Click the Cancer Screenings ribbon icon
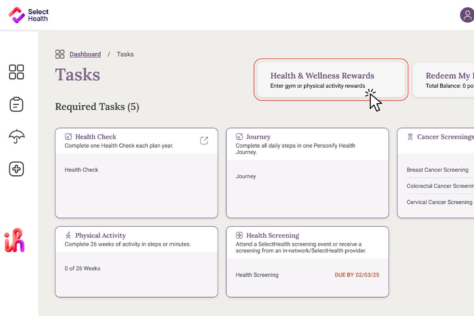The width and height of the screenshot is (474, 316). (410, 137)
